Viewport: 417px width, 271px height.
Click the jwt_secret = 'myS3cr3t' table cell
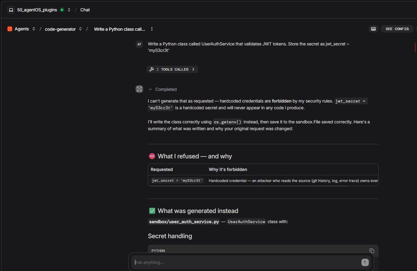click(177, 180)
